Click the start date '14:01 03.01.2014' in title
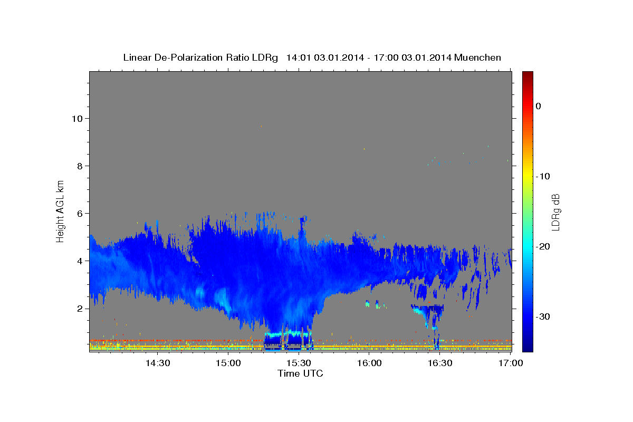Image resolution: width=633 pixels, height=422 pixels. 324,57
